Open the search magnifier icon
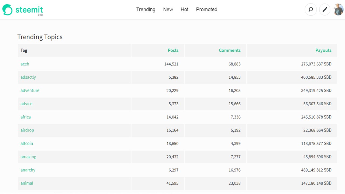Screen dimensions: 345x194 point(311,10)
